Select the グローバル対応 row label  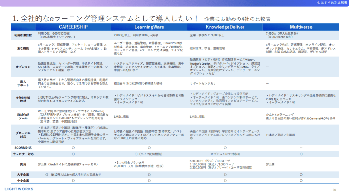click(23, 135)
